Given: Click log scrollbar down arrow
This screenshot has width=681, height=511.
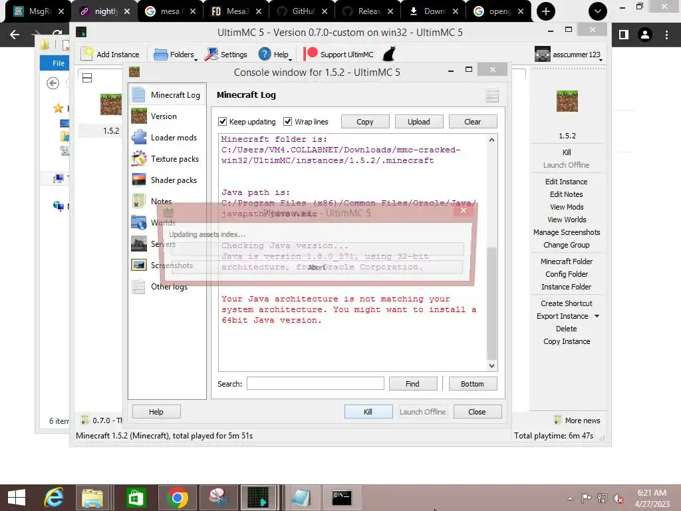Looking at the screenshot, I should click(x=491, y=366).
